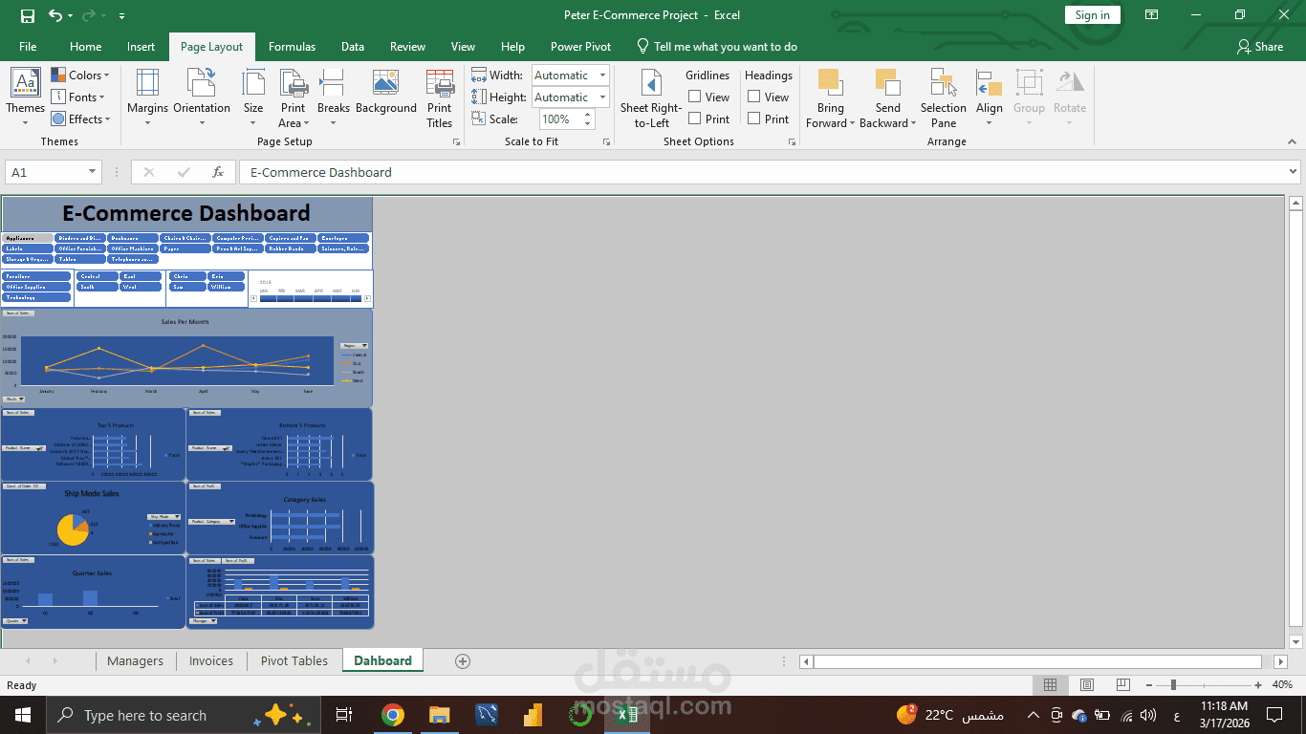
Task: Open theme Effects menu
Action: click(x=81, y=119)
